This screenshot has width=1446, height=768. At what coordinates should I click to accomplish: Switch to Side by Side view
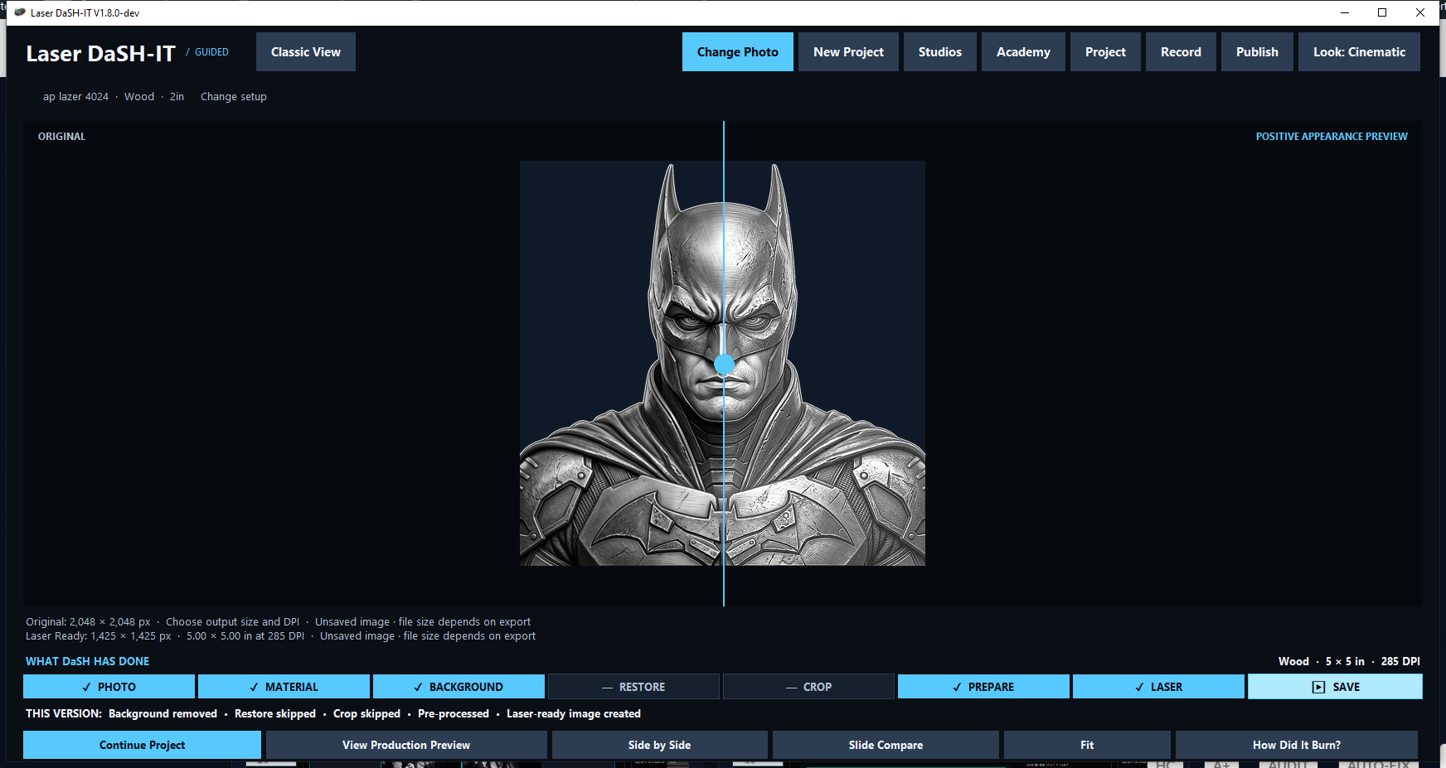pos(659,745)
